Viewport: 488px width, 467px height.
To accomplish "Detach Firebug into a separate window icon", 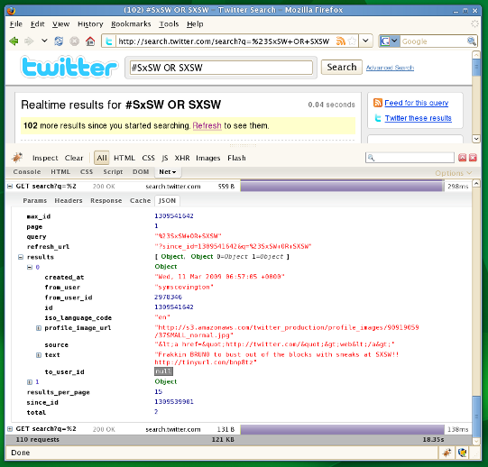I will tap(462, 158).
